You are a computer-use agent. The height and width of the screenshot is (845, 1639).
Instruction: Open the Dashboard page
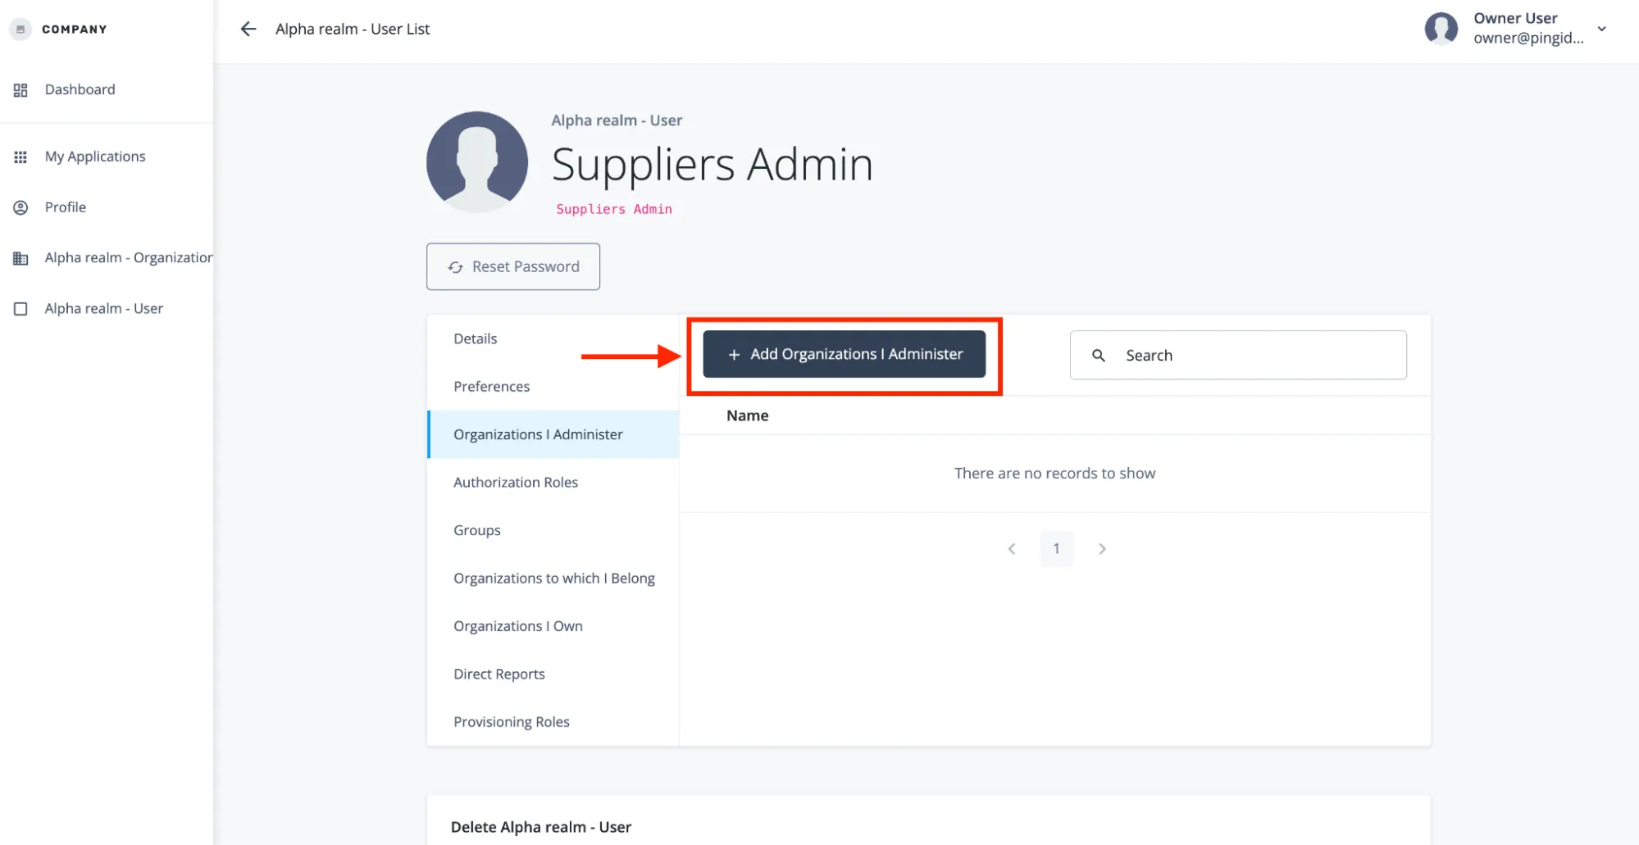pyautogui.click(x=80, y=89)
